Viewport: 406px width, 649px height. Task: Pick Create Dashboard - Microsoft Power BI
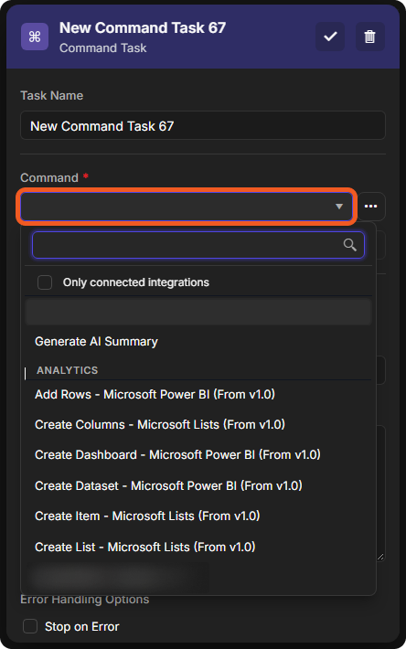[177, 454]
